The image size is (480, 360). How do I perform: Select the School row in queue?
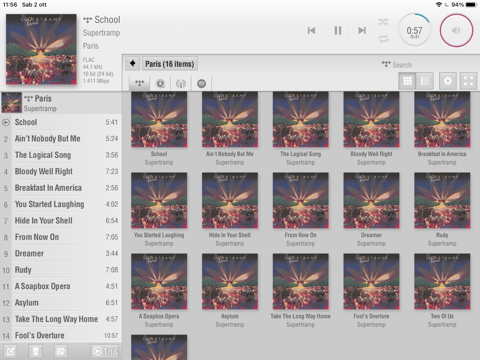tap(61, 122)
